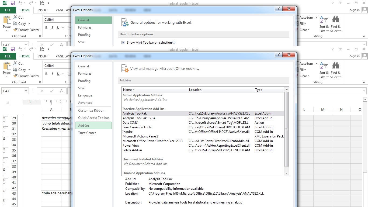Click Insert Function fx behind Add-ins dialog

pos(61,91)
